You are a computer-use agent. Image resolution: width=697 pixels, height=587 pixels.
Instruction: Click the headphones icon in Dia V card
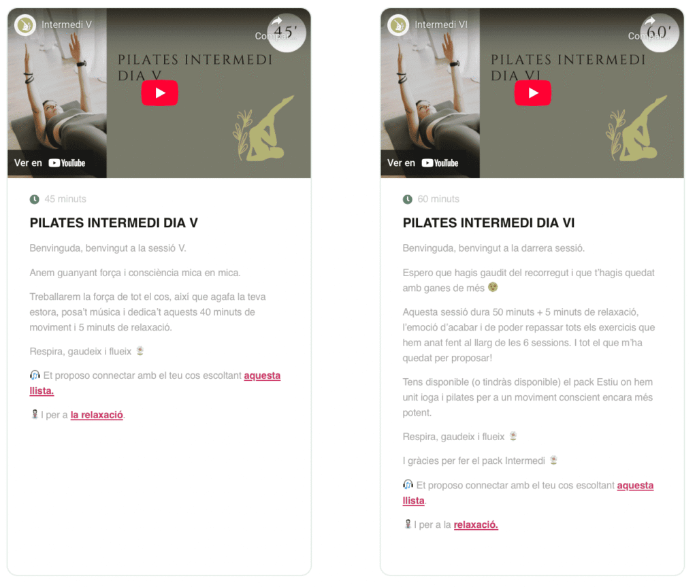coord(35,375)
